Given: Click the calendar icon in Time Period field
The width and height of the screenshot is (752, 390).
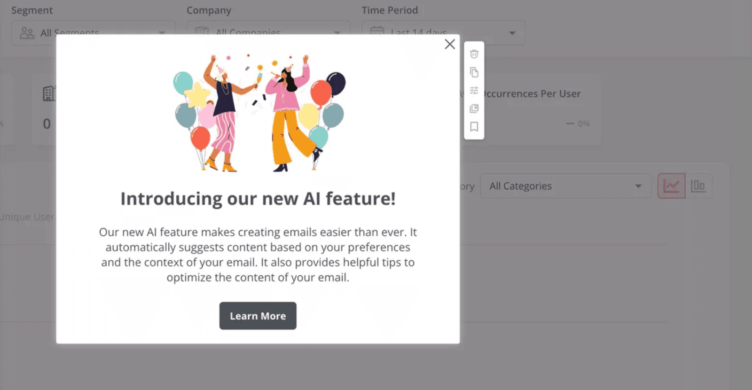Looking at the screenshot, I should click(x=377, y=31).
